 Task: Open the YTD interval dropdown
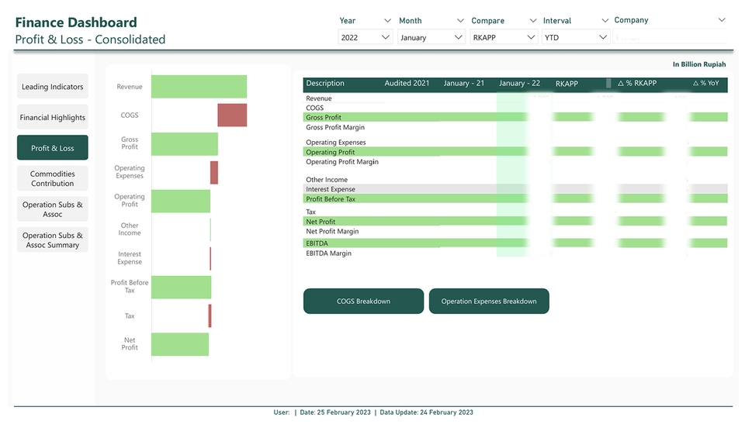pyautogui.click(x=576, y=37)
